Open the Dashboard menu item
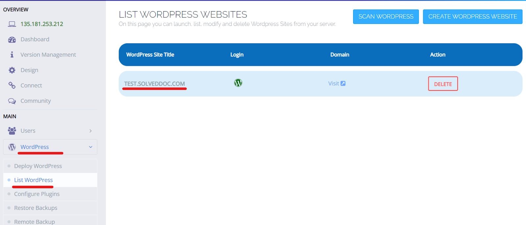This screenshot has width=526, height=225. 35,39
